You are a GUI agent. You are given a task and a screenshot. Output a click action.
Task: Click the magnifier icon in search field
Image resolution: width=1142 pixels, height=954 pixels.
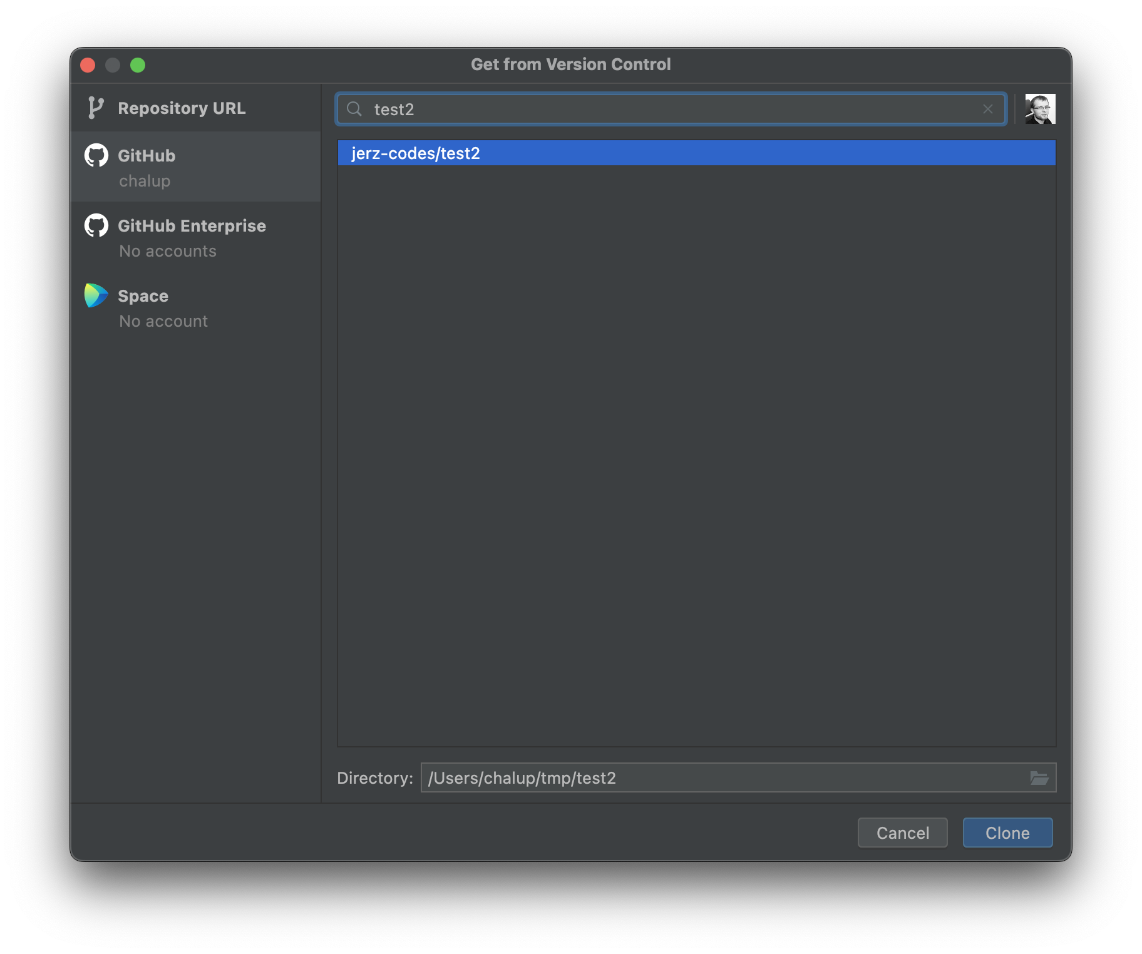[354, 109]
